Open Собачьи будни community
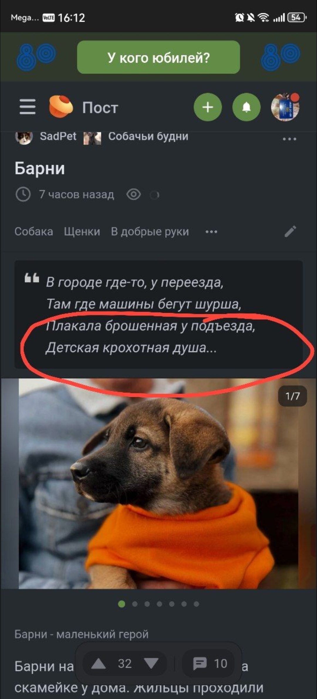This screenshot has height=699, width=317. pyautogui.click(x=148, y=136)
